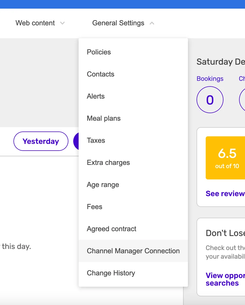This screenshot has width=245, height=305.
Task: Click the Saturday date heading
Action: click(221, 62)
